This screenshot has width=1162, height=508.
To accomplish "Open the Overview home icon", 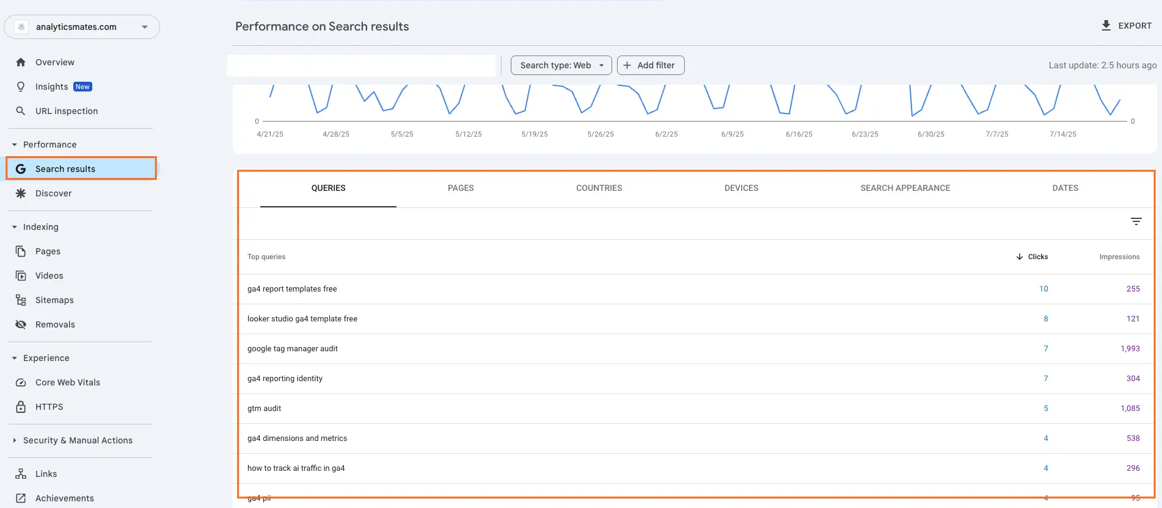I will (x=21, y=62).
